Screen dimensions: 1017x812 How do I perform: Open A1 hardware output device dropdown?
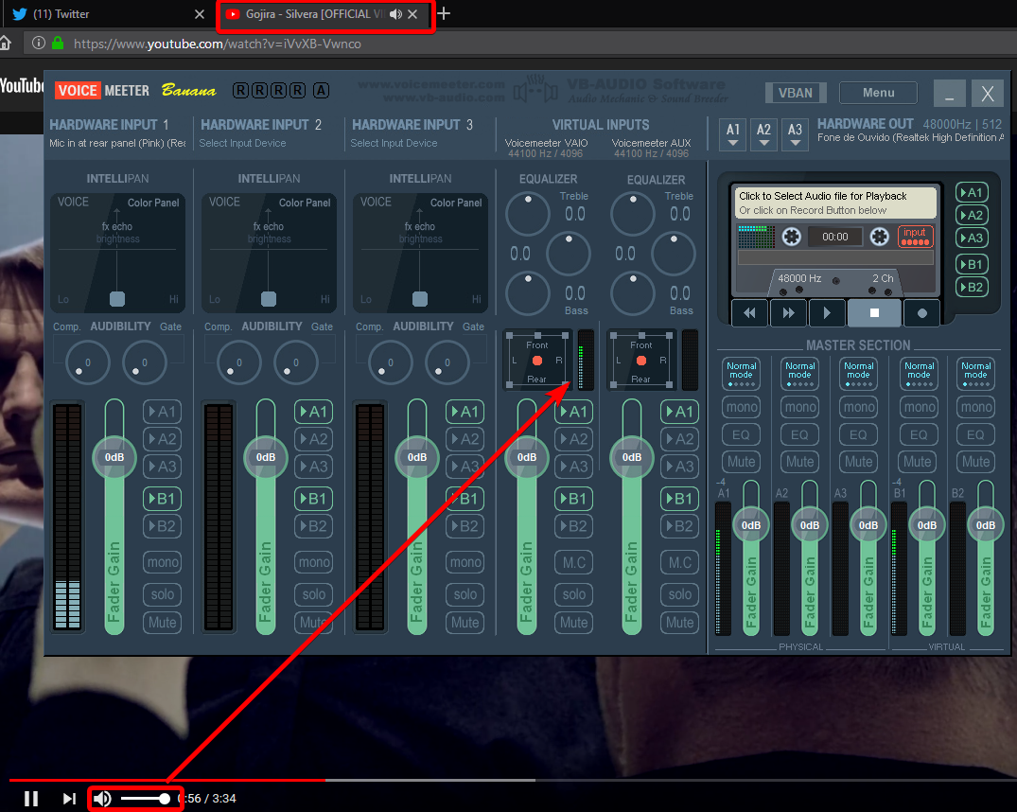click(x=733, y=134)
